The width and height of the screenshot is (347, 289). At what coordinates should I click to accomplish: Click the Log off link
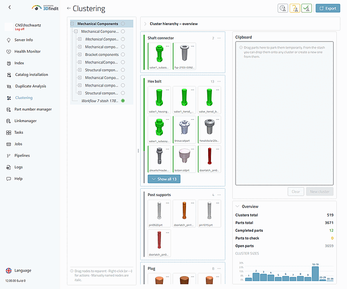tap(19, 29)
